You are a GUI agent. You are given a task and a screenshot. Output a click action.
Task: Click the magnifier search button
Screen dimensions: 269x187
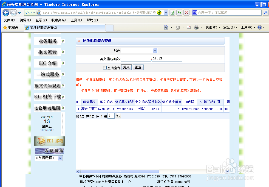pyautogui.click(x=265, y=13)
